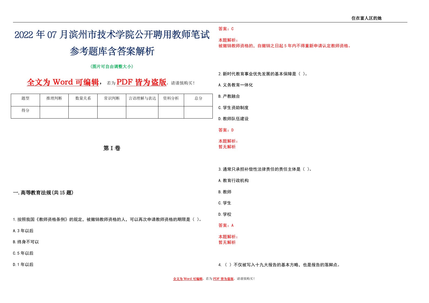Choose option A.义务教育一体化
This screenshot has height=303, width=429.
tap(236, 85)
